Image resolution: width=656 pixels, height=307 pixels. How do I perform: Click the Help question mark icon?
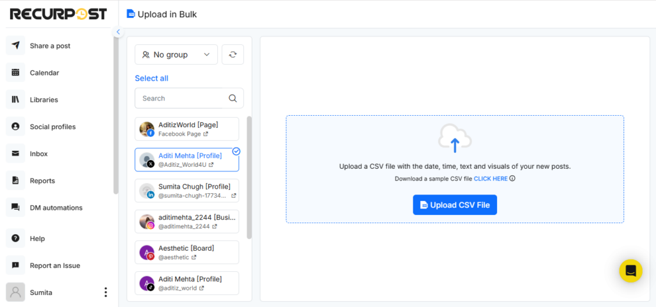[x=15, y=239]
